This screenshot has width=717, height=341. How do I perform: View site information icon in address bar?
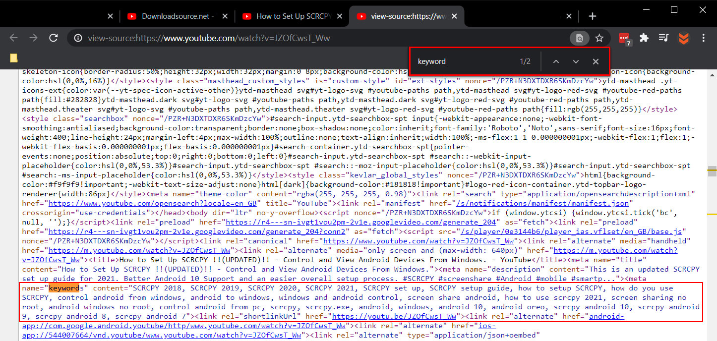point(77,38)
